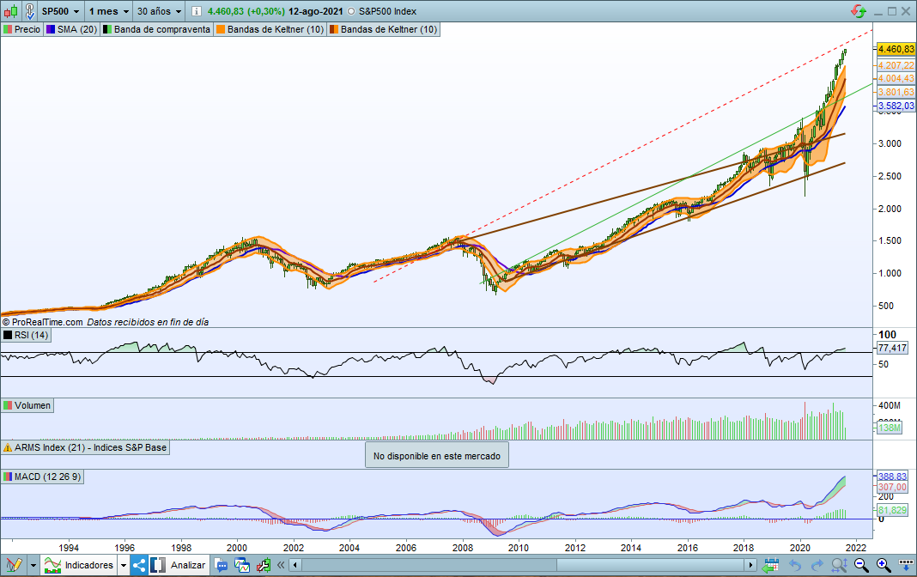The image size is (917, 577).
Task: Open the RSI (14) panel label
Action: (x=26, y=336)
